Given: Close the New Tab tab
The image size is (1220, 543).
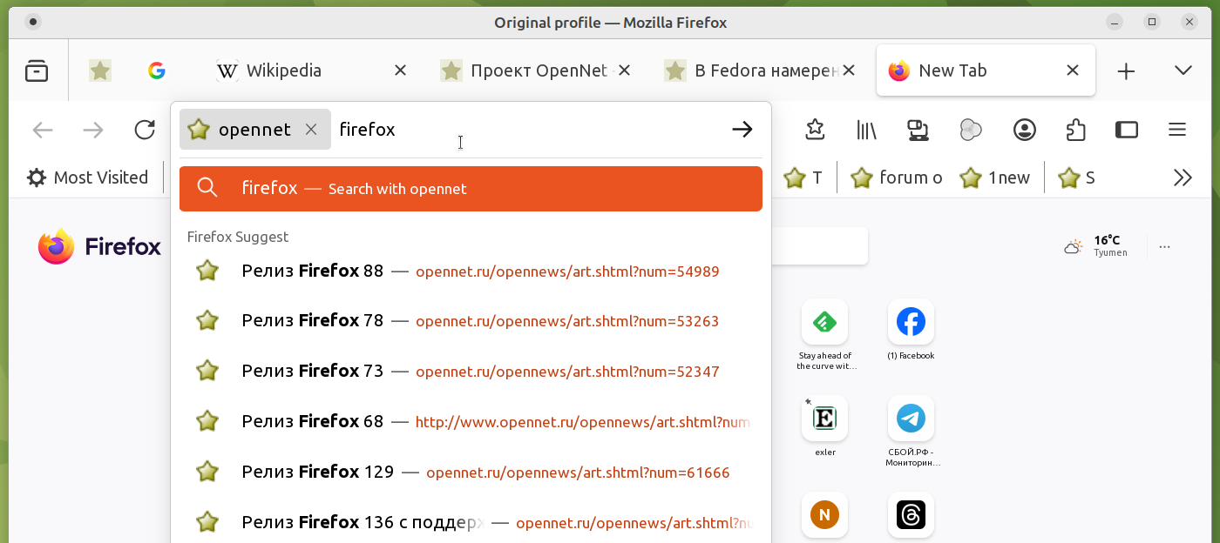Looking at the screenshot, I should click(1073, 70).
